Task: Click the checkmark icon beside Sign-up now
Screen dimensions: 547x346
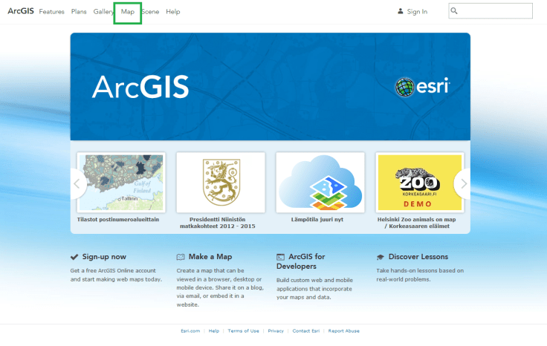Action: coord(74,257)
